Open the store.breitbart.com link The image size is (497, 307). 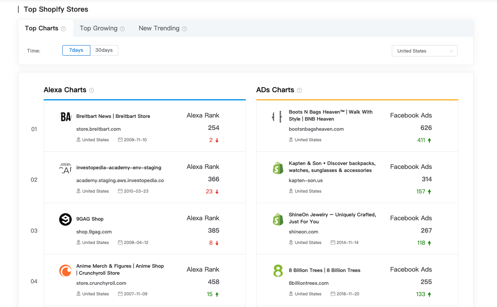98,129
